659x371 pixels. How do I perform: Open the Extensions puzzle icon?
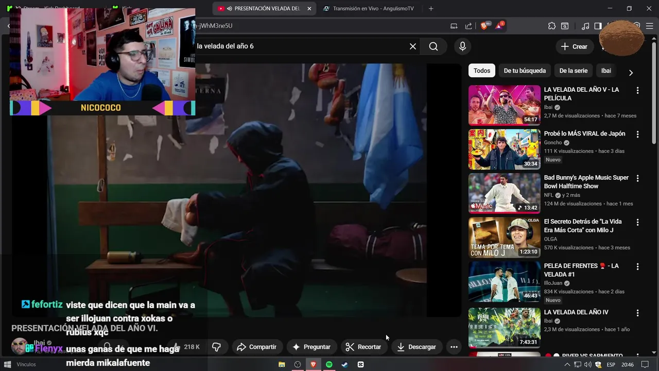pyautogui.click(x=552, y=26)
